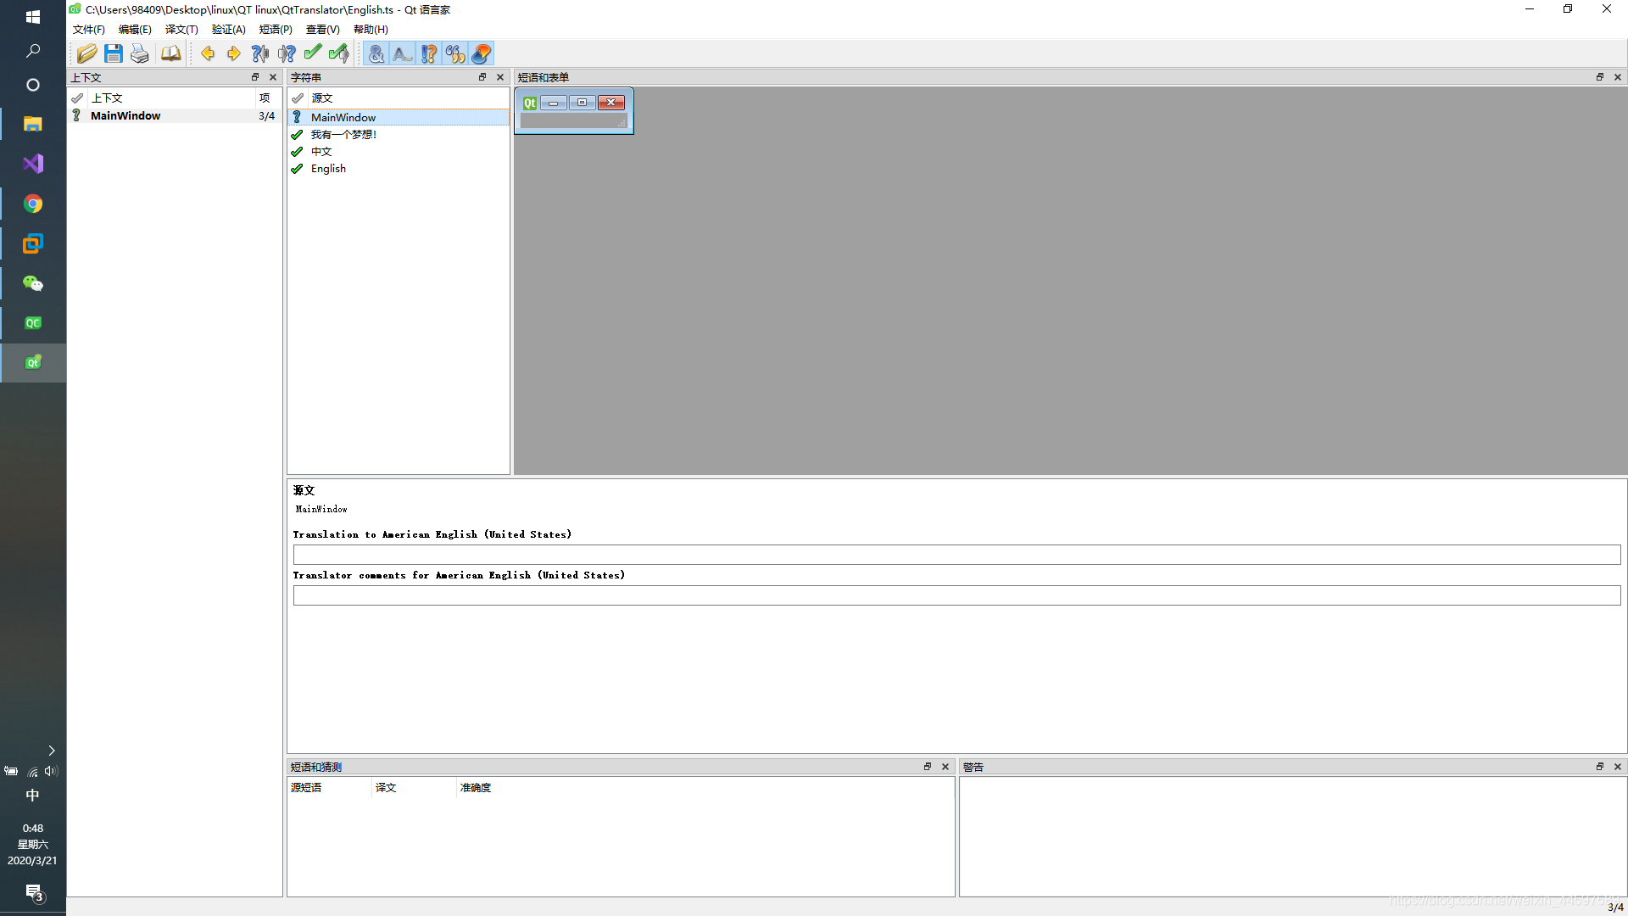Click the Save floppy disk icon
This screenshot has width=1628, height=916.
(x=113, y=53)
